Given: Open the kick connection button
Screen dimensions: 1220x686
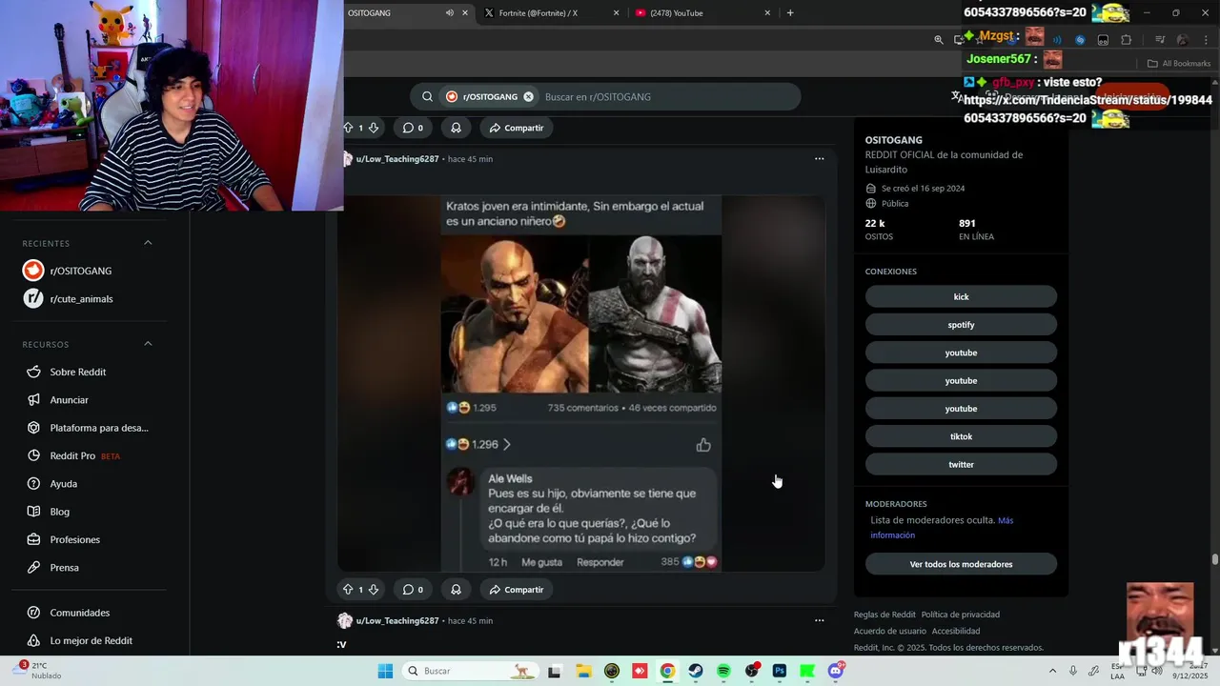Looking at the screenshot, I should point(961,296).
